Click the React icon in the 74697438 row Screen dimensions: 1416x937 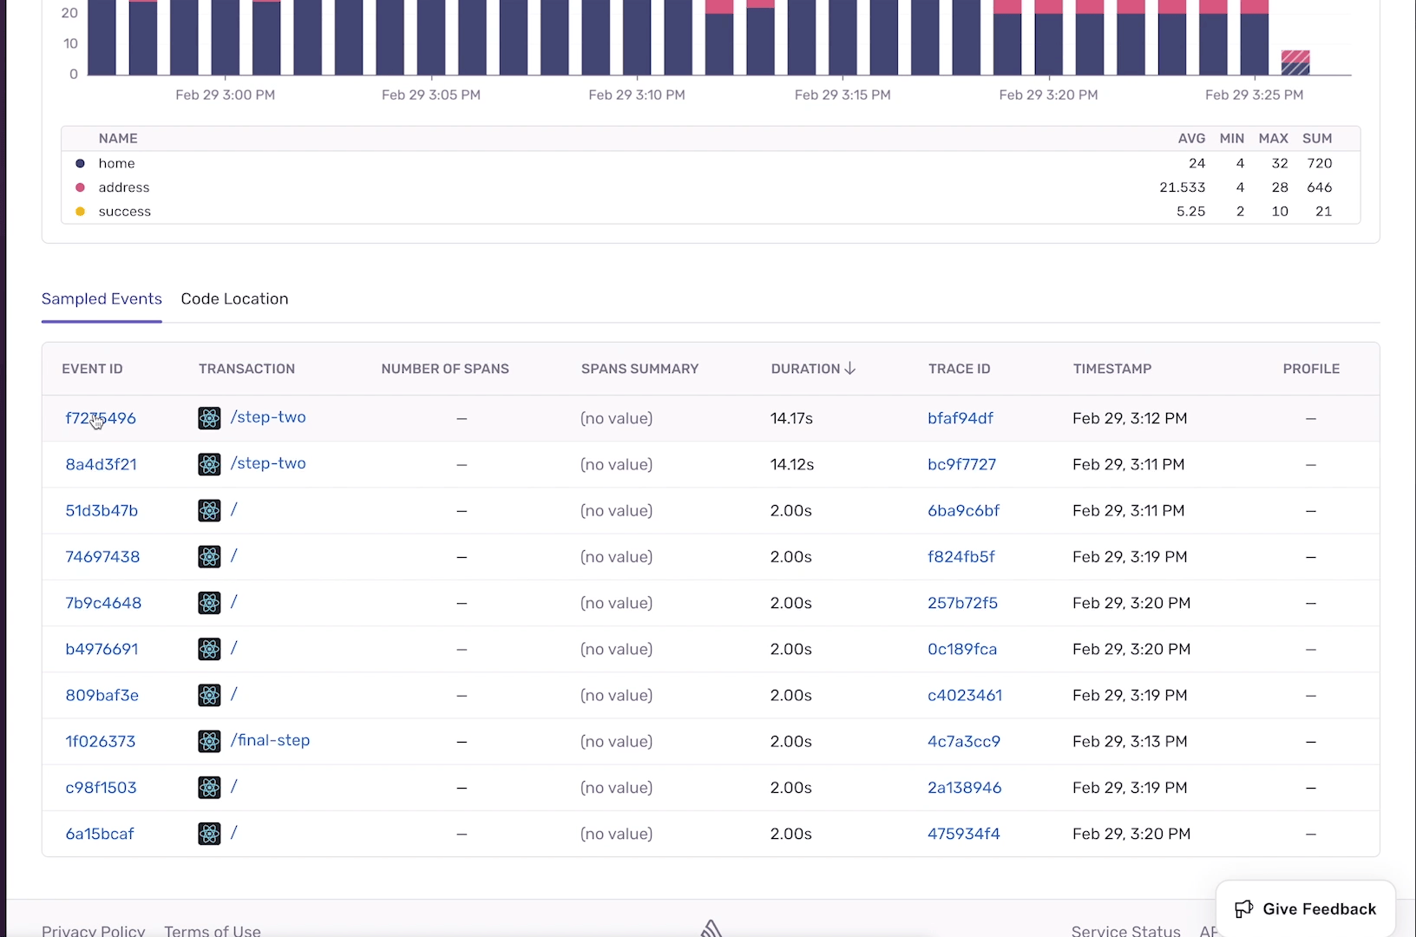tap(209, 557)
